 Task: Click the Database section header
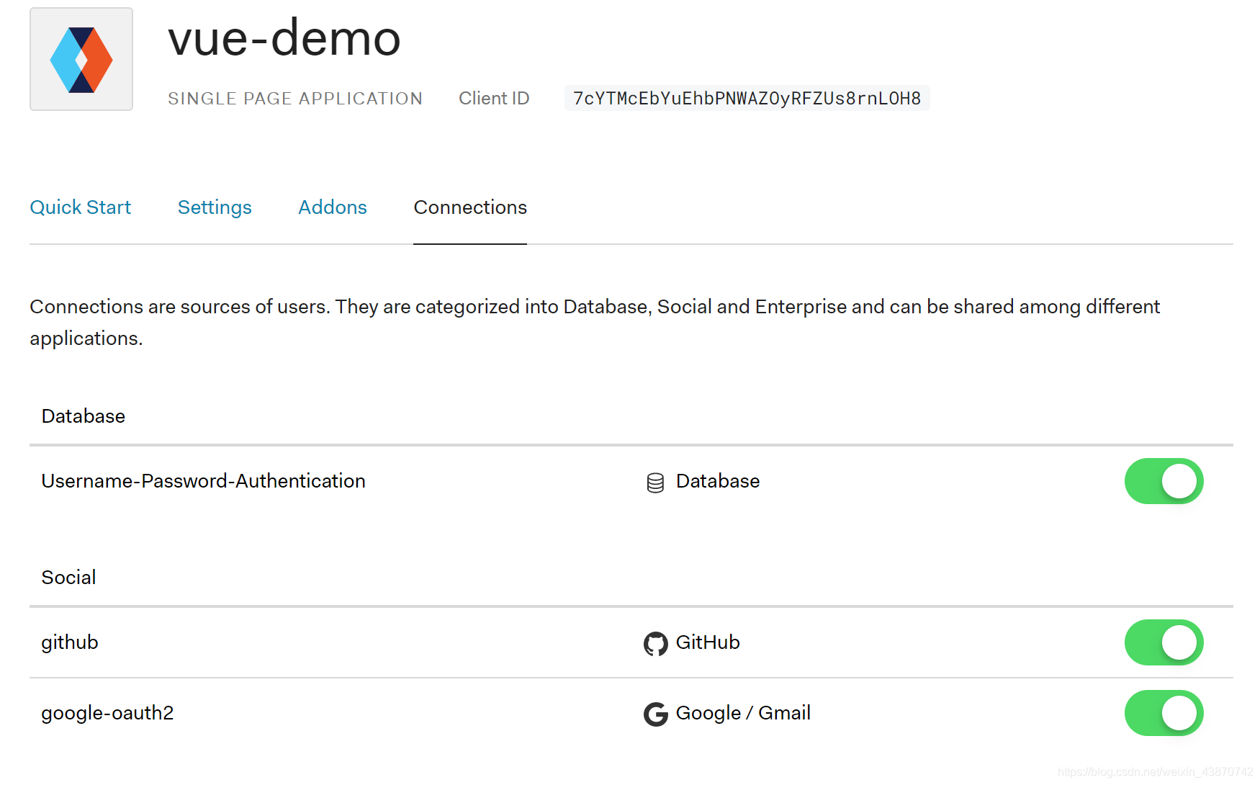tap(84, 416)
